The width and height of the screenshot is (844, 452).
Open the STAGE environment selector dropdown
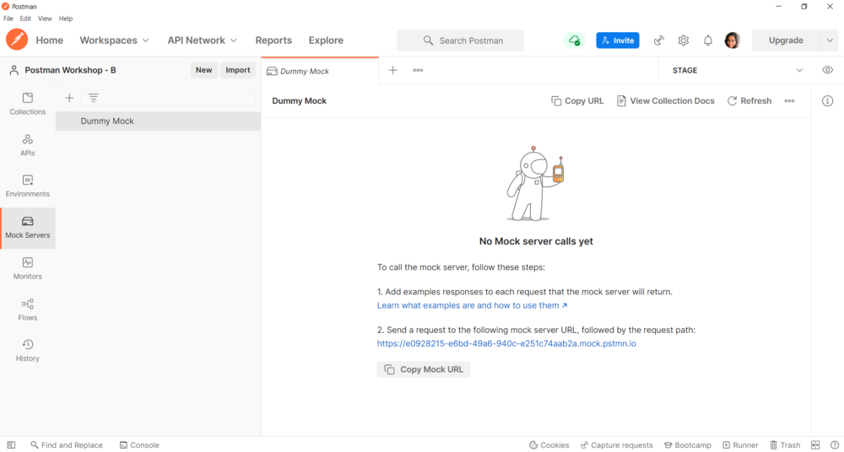[798, 71]
